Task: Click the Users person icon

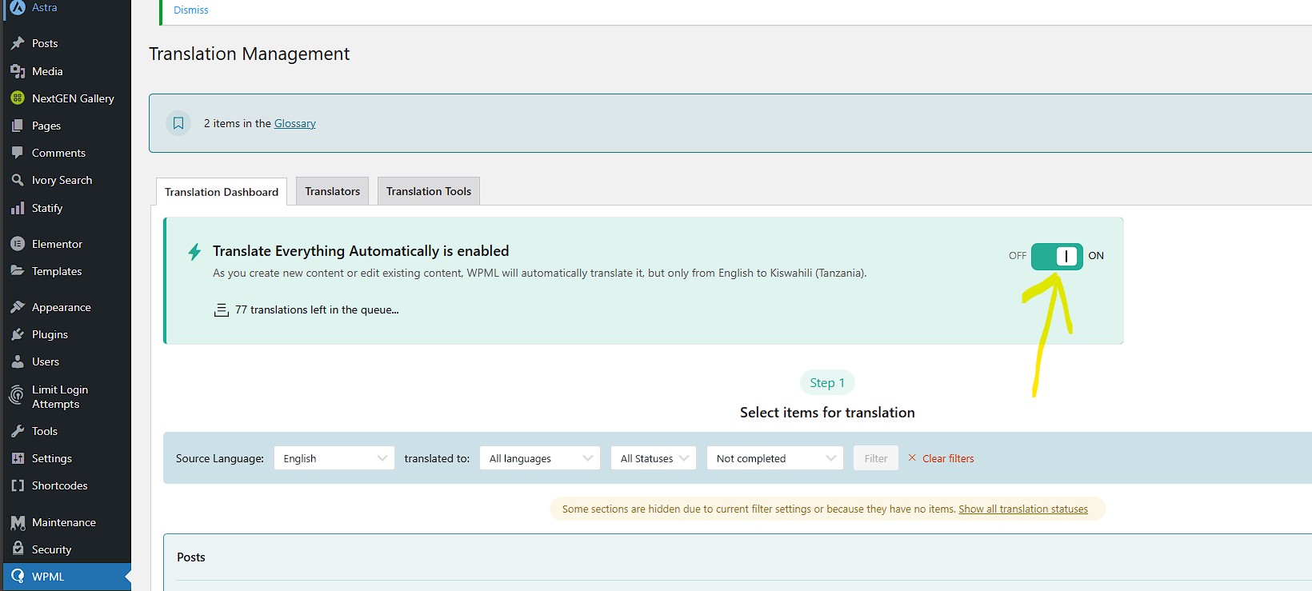Action: pos(18,361)
